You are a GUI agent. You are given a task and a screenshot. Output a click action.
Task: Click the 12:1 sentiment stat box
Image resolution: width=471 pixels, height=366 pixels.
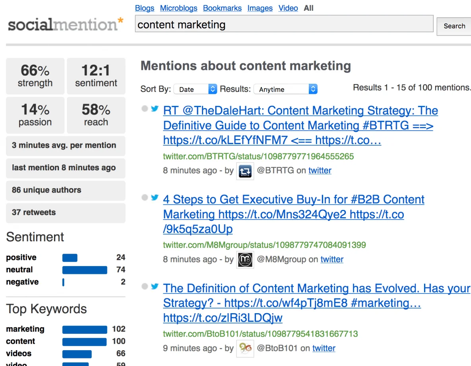pyautogui.click(x=96, y=76)
